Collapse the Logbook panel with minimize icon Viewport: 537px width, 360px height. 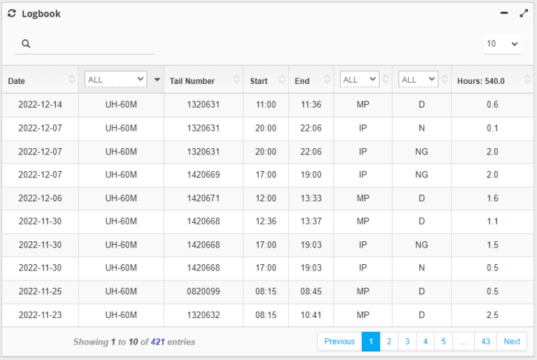(x=504, y=13)
